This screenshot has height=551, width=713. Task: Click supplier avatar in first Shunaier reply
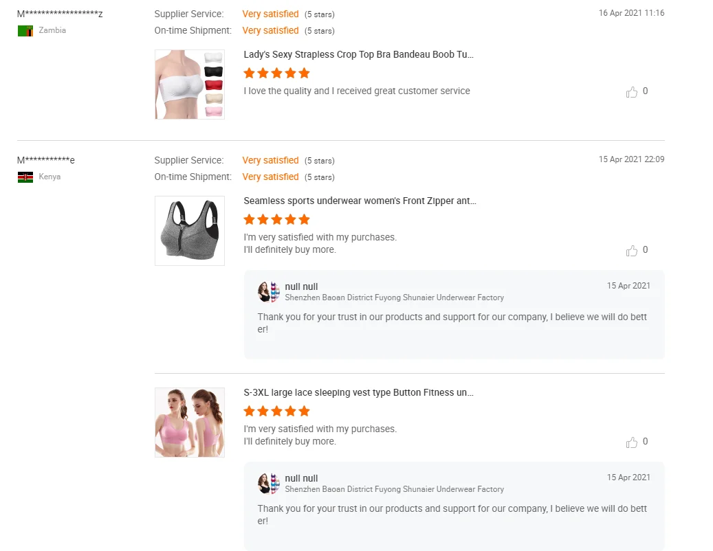pyautogui.click(x=269, y=292)
